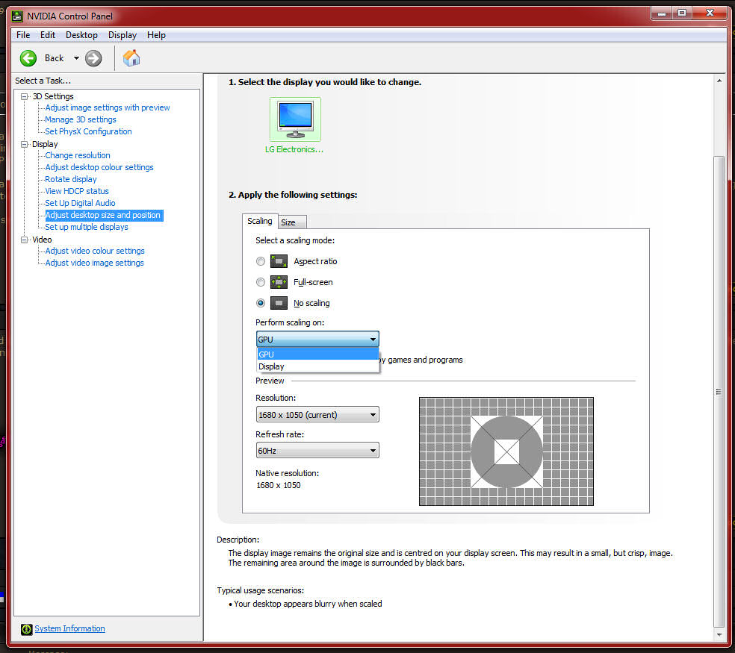735x653 pixels.
Task: Click the grey Forward arrow icon
Action: pyautogui.click(x=93, y=58)
